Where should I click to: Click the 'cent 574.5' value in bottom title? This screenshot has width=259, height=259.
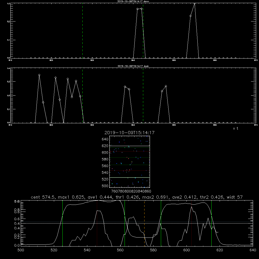pos(44,197)
